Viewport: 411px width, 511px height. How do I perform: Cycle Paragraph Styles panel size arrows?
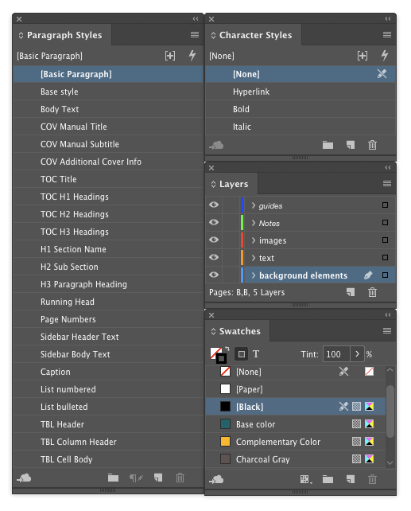pyautogui.click(x=21, y=35)
